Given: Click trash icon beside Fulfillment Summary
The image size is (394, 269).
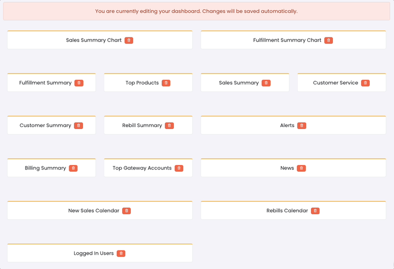Looking at the screenshot, I should pyautogui.click(x=78, y=83).
